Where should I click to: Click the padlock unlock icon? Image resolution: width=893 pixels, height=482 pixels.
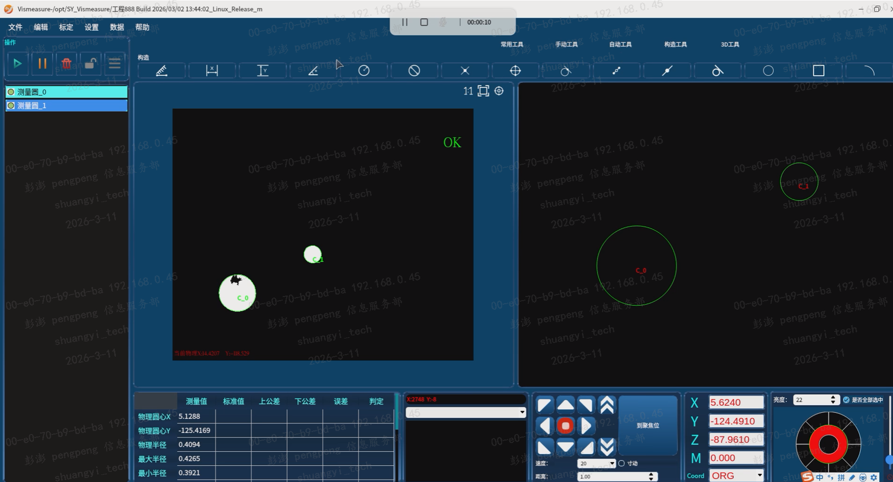tap(91, 64)
